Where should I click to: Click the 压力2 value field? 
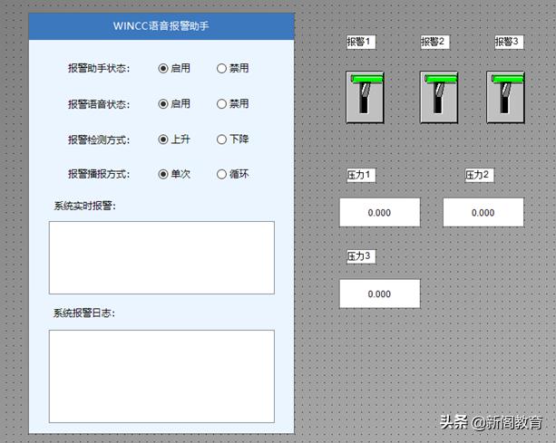[483, 213]
